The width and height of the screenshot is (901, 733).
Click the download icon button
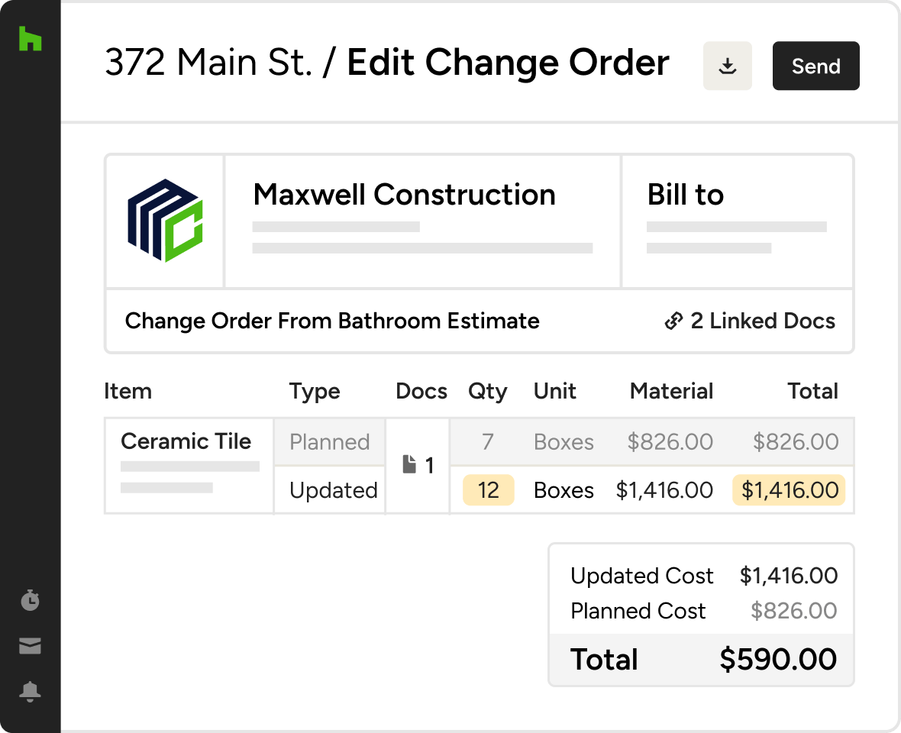coord(728,66)
